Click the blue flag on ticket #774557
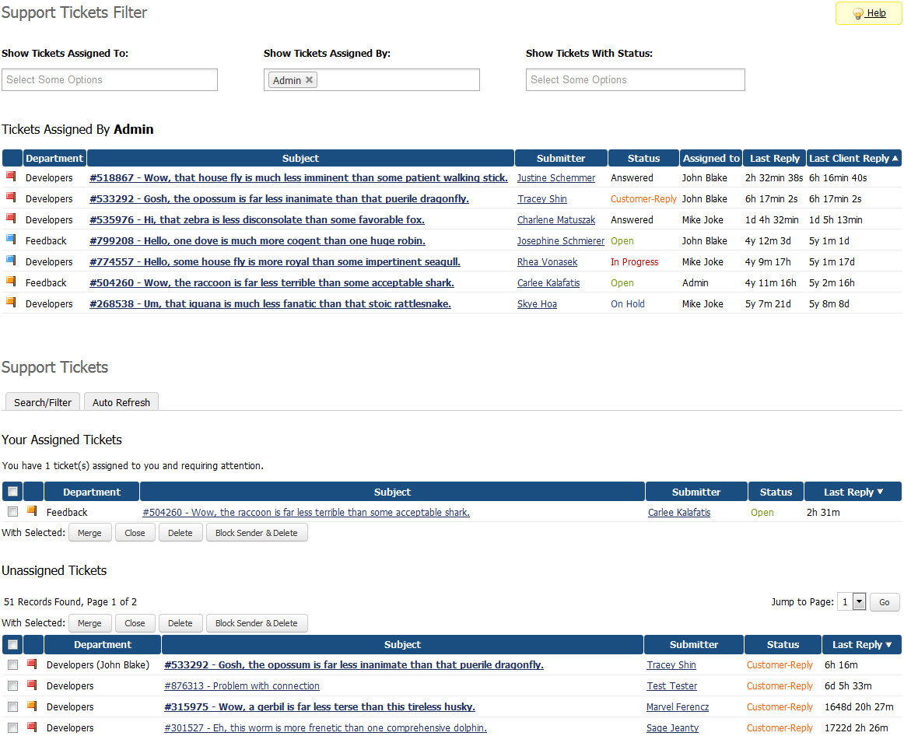Viewport: 904px width, 736px height. tap(11, 261)
